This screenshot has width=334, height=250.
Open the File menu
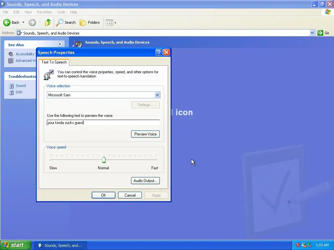6,12
